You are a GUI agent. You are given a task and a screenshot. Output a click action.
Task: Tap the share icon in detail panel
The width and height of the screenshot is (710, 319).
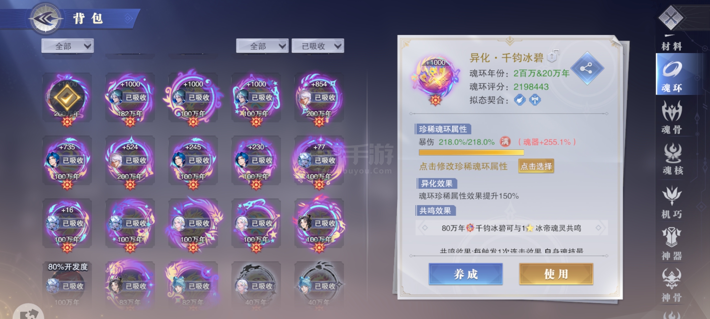click(587, 69)
